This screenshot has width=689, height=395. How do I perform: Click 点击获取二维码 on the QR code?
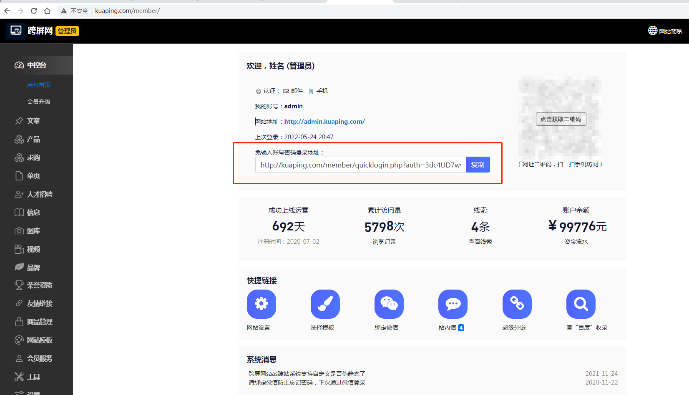click(x=561, y=119)
